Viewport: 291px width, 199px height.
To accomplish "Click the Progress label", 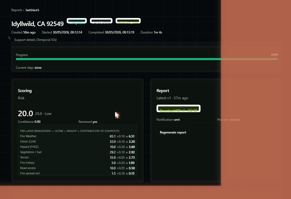I will 22,55.
